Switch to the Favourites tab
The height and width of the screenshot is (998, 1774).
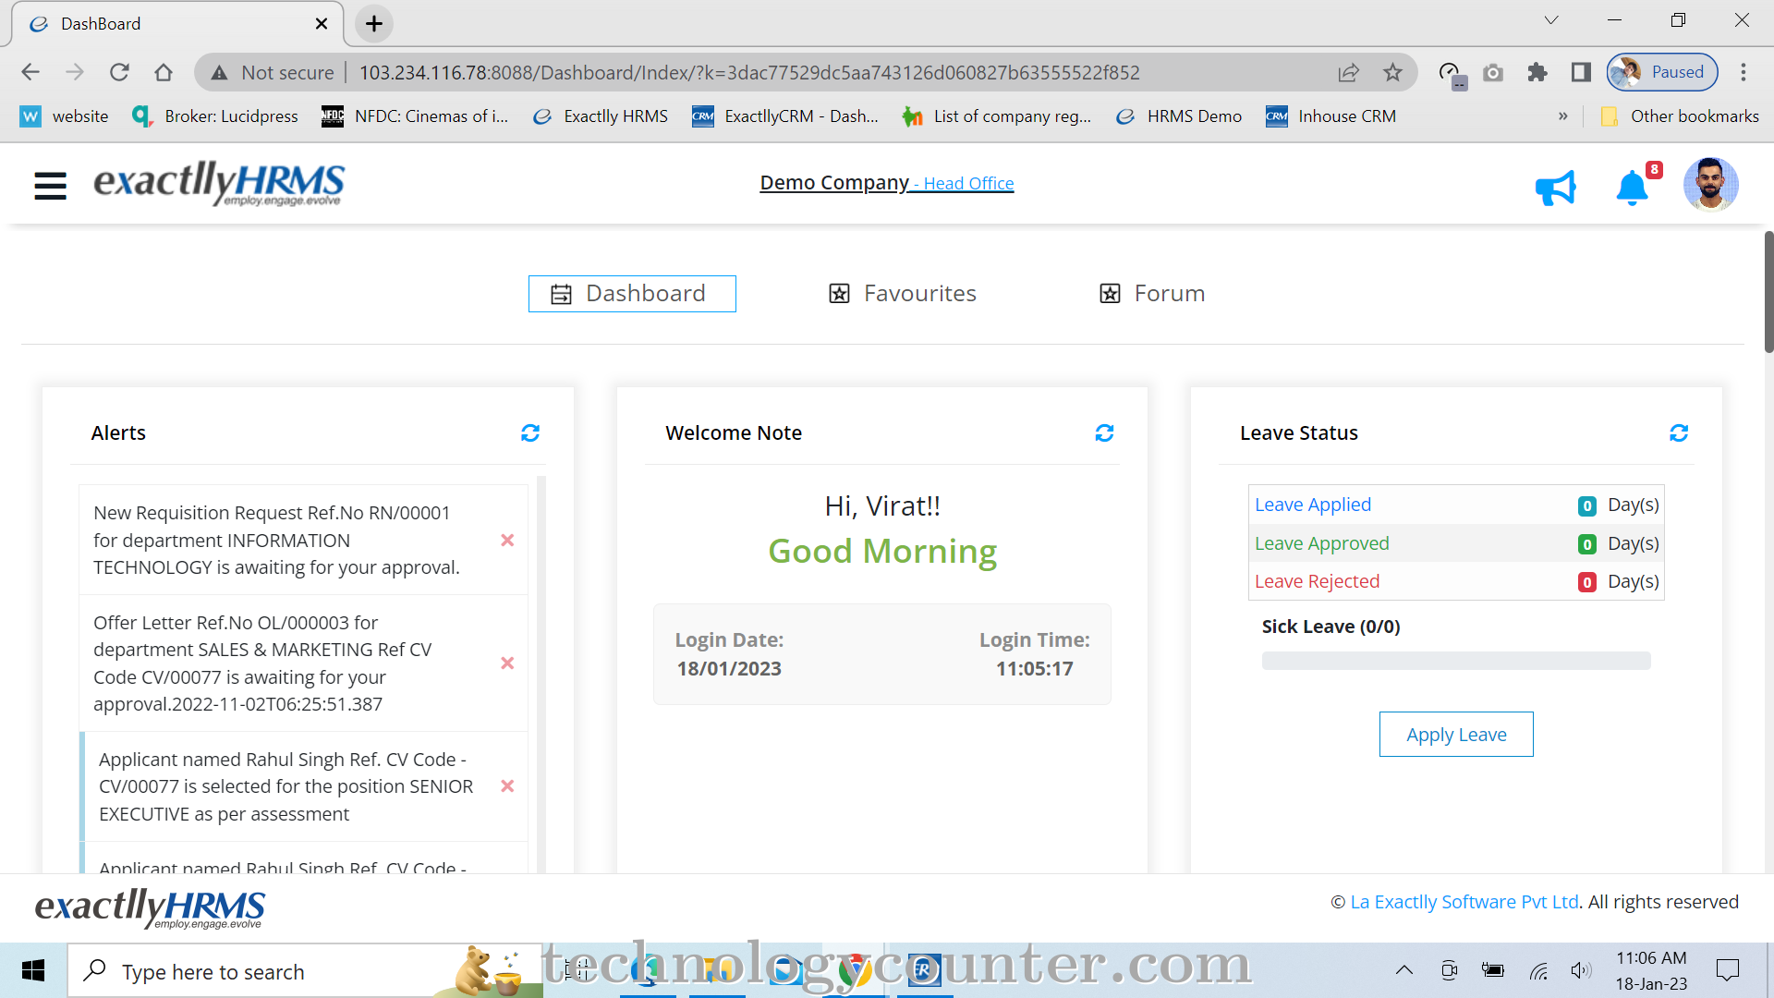pos(903,294)
